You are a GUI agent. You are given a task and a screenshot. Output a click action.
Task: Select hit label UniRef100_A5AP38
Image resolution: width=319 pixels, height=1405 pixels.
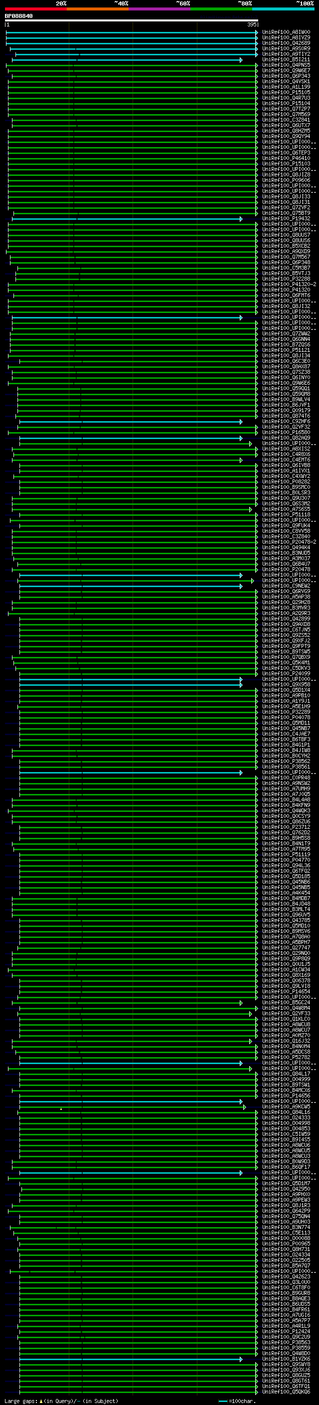tap(286, 597)
